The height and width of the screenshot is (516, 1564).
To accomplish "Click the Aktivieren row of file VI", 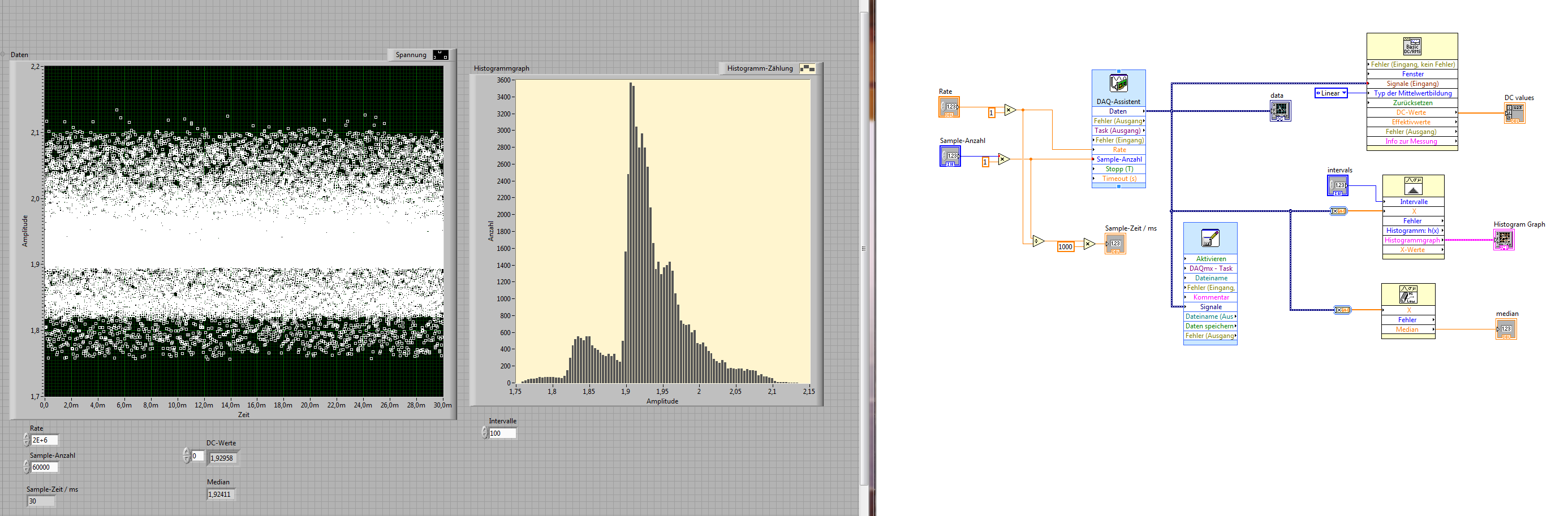I will pyautogui.click(x=1210, y=259).
